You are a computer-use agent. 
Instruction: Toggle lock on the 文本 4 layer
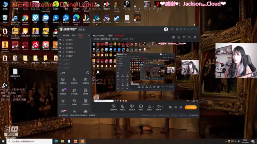(x=63, y=40)
